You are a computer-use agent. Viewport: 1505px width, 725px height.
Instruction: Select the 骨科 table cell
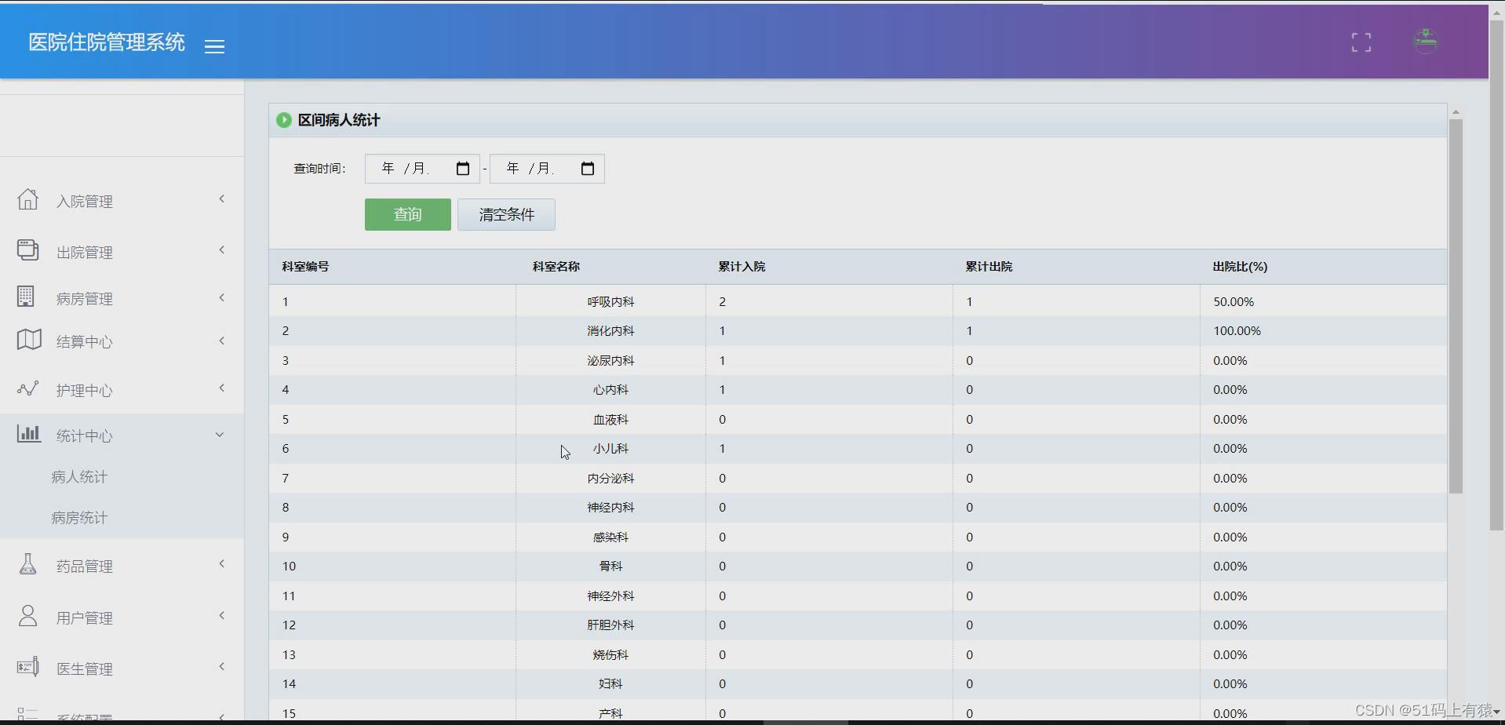pos(610,567)
